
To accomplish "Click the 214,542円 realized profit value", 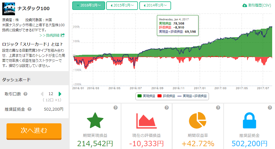I will click(95, 144).
